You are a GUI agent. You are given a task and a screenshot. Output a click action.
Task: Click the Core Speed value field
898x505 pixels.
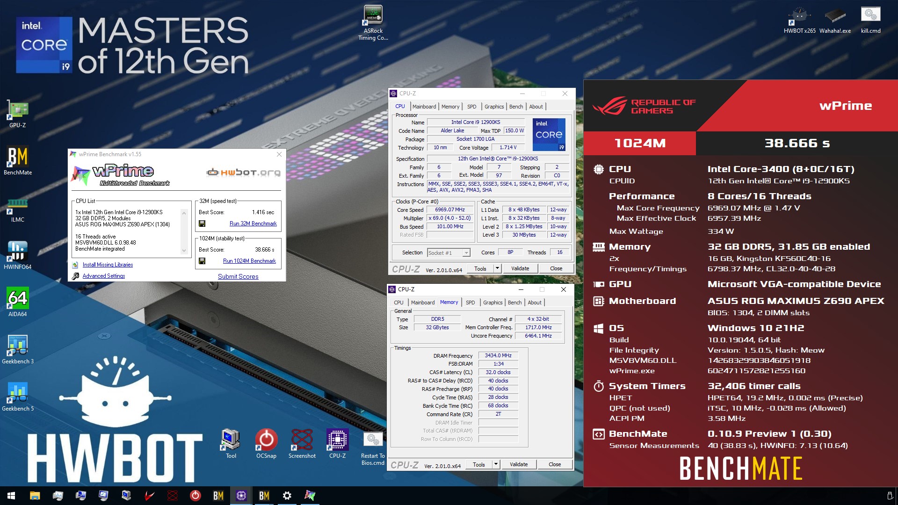pos(450,209)
